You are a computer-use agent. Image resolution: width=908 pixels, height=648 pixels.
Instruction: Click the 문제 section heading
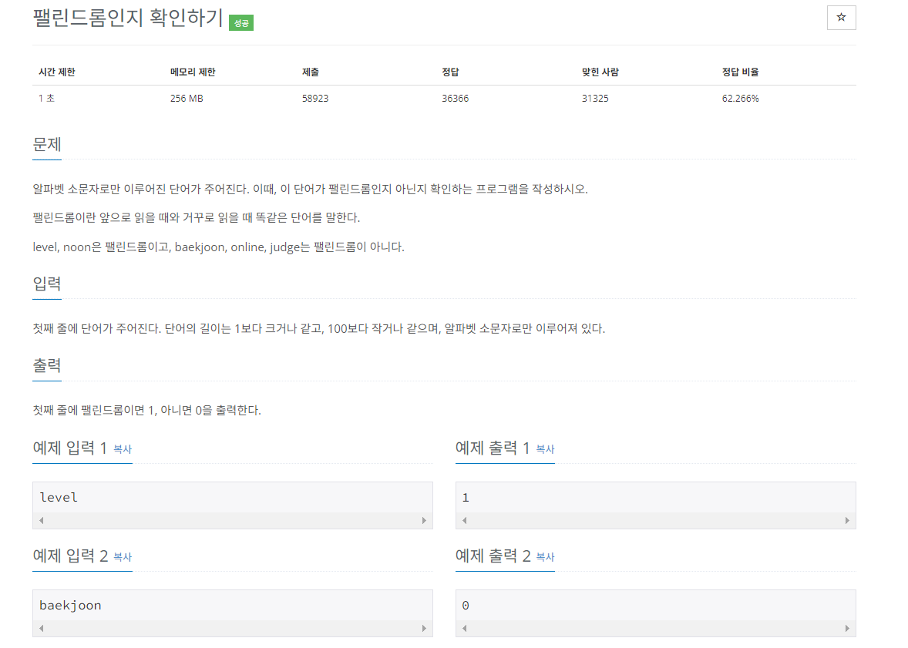tap(47, 144)
